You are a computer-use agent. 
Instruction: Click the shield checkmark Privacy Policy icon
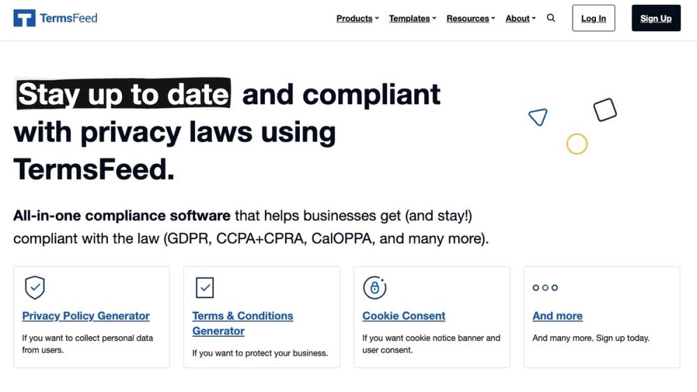35,287
